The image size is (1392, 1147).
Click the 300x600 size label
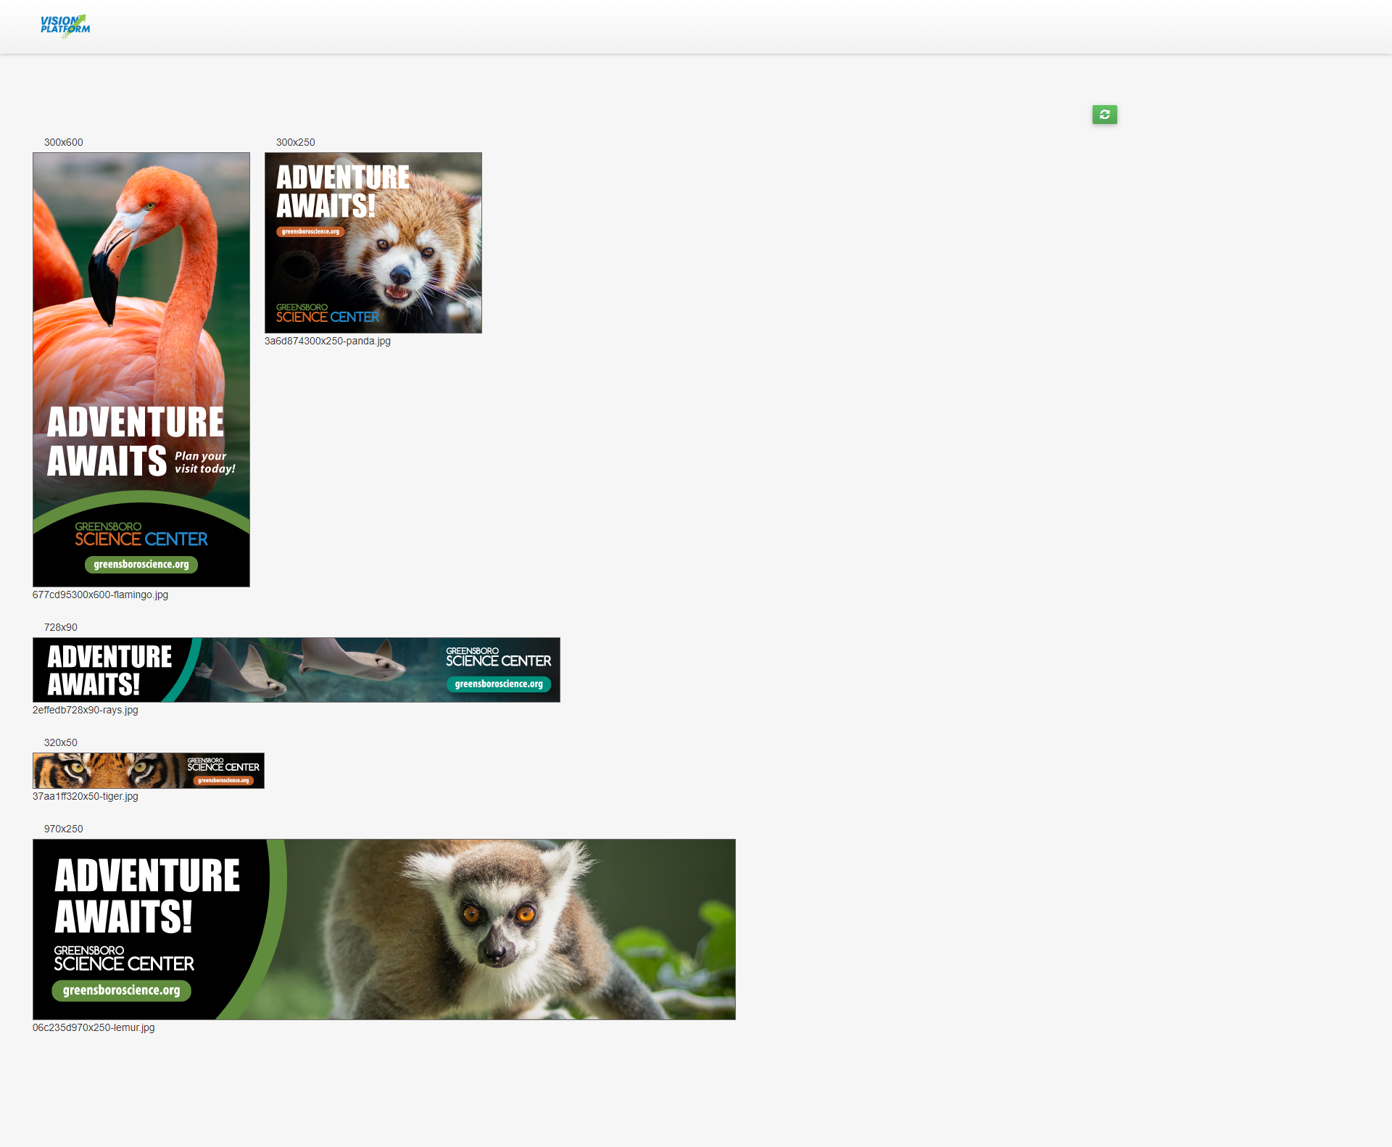63,142
